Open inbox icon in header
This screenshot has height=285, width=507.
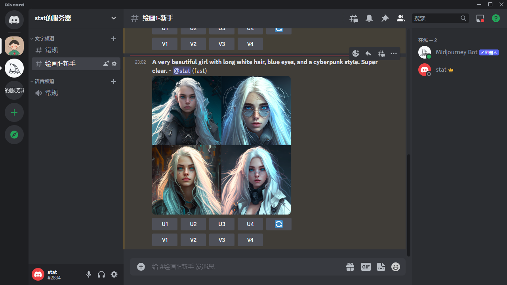click(480, 18)
